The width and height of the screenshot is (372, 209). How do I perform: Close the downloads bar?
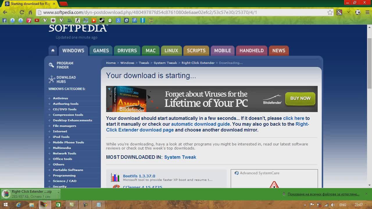pyautogui.click(x=366, y=194)
